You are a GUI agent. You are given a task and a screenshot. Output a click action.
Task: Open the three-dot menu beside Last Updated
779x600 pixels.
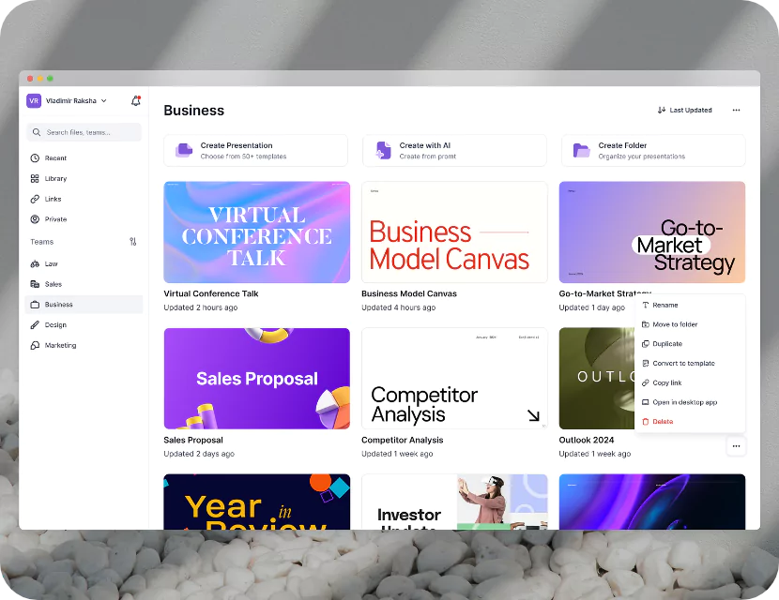tap(736, 111)
